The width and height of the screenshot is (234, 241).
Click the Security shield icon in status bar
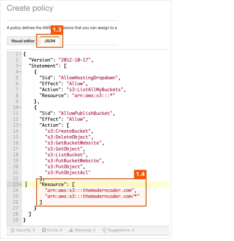point(13,230)
